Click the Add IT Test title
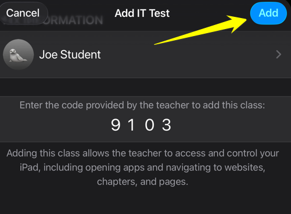 (142, 13)
